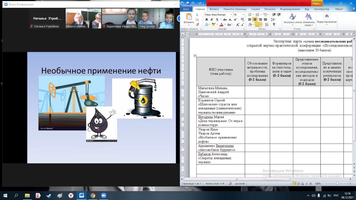Click the bulleted list icon
356x200 pixels.
[250, 14]
